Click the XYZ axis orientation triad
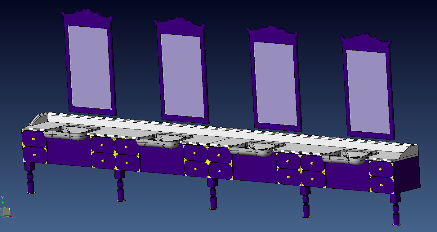 pos(7,208)
